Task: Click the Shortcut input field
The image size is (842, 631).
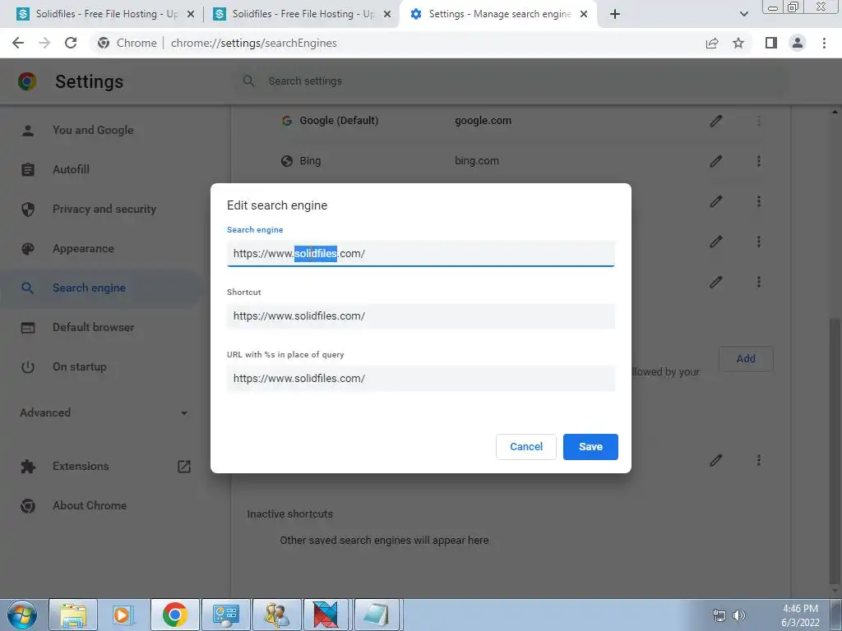Action: 420,316
